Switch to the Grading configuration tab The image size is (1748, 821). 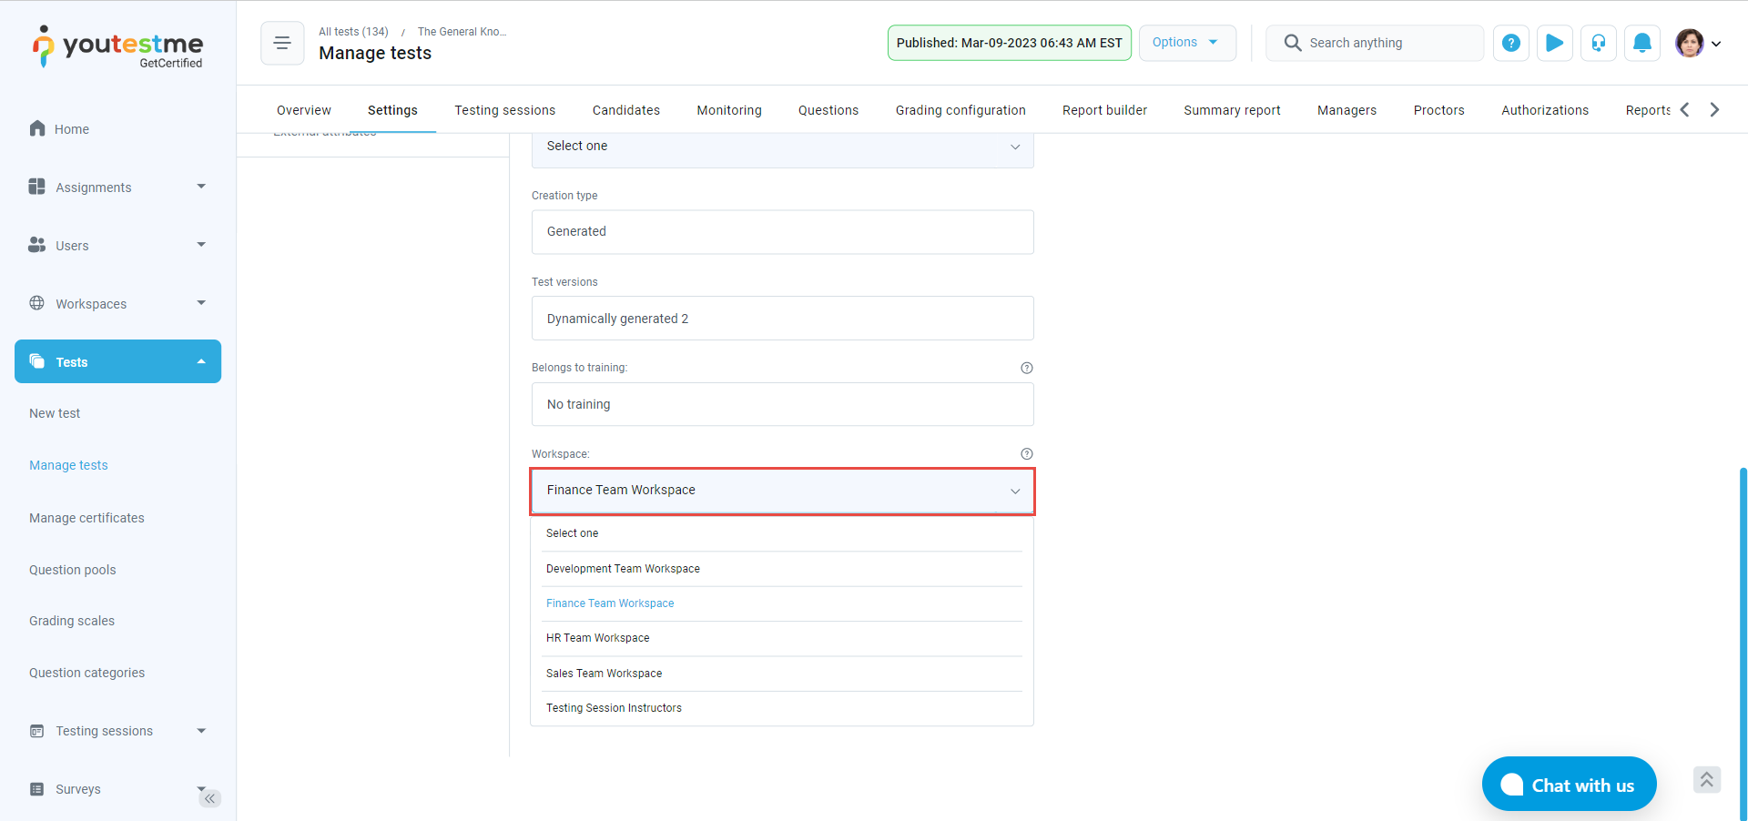(960, 110)
